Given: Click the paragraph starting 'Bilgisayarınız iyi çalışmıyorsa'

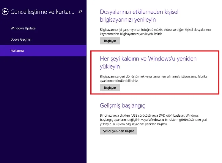Looking at the screenshot, I should tap(155, 32).
